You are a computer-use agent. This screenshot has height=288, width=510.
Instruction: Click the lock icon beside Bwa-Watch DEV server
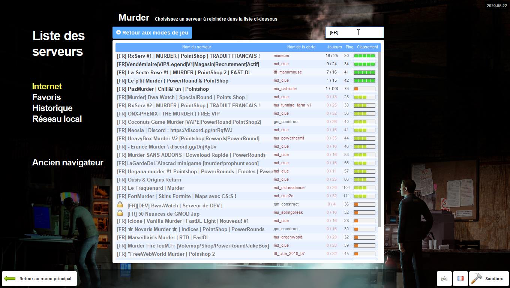click(120, 205)
